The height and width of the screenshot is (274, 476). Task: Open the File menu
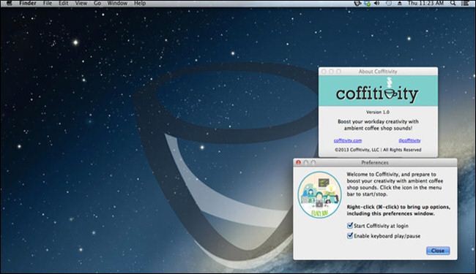pos(48,3)
